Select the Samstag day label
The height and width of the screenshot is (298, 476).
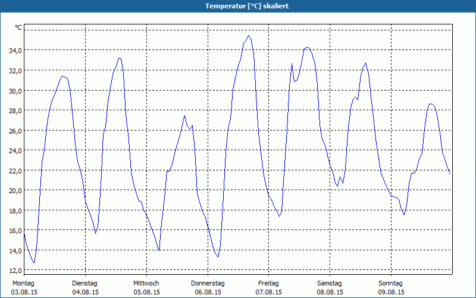330,284
